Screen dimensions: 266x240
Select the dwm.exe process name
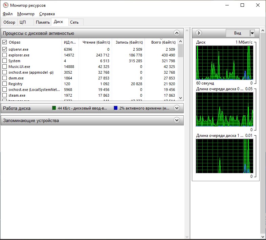[x=16, y=78]
